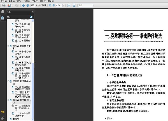Click the zoom in plus button
The width and height of the screenshot is (168, 121).
click(x=53, y=5)
